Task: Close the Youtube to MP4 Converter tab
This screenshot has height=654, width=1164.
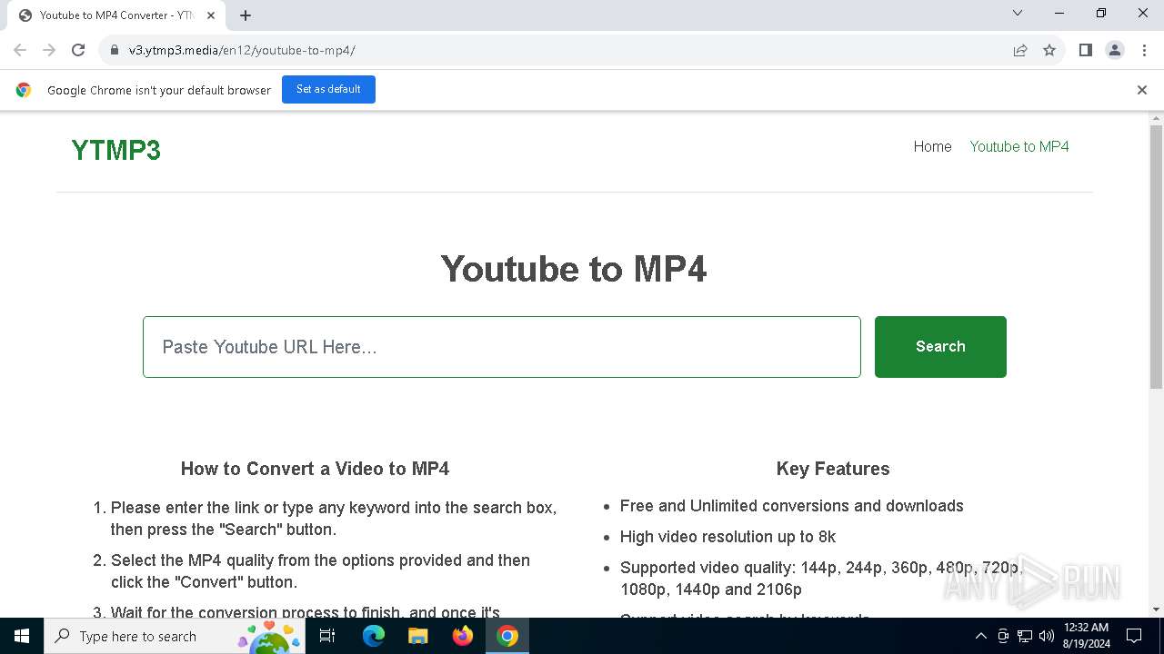Action: pos(211,15)
